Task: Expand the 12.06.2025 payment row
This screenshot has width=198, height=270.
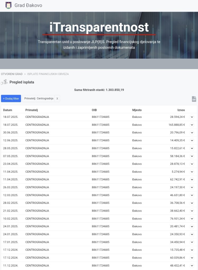Action: point(192,141)
